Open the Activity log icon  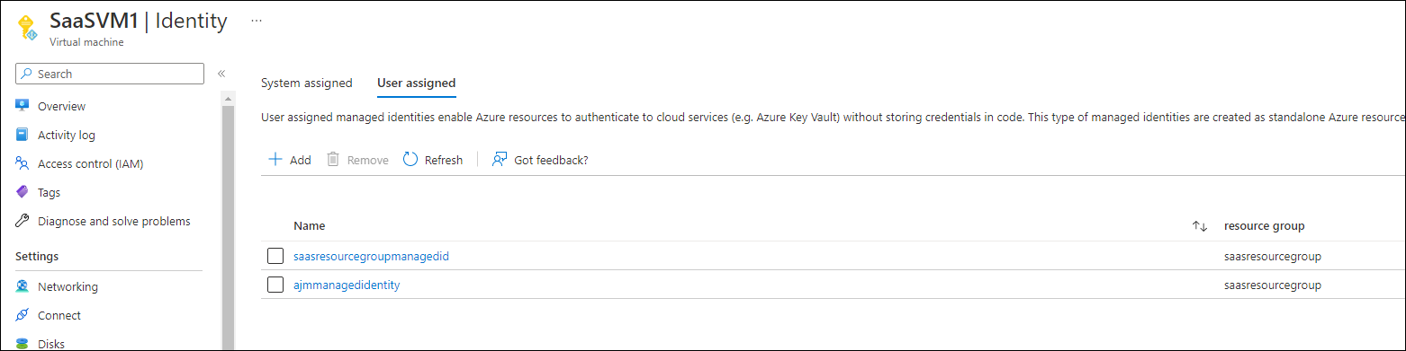(x=23, y=135)
